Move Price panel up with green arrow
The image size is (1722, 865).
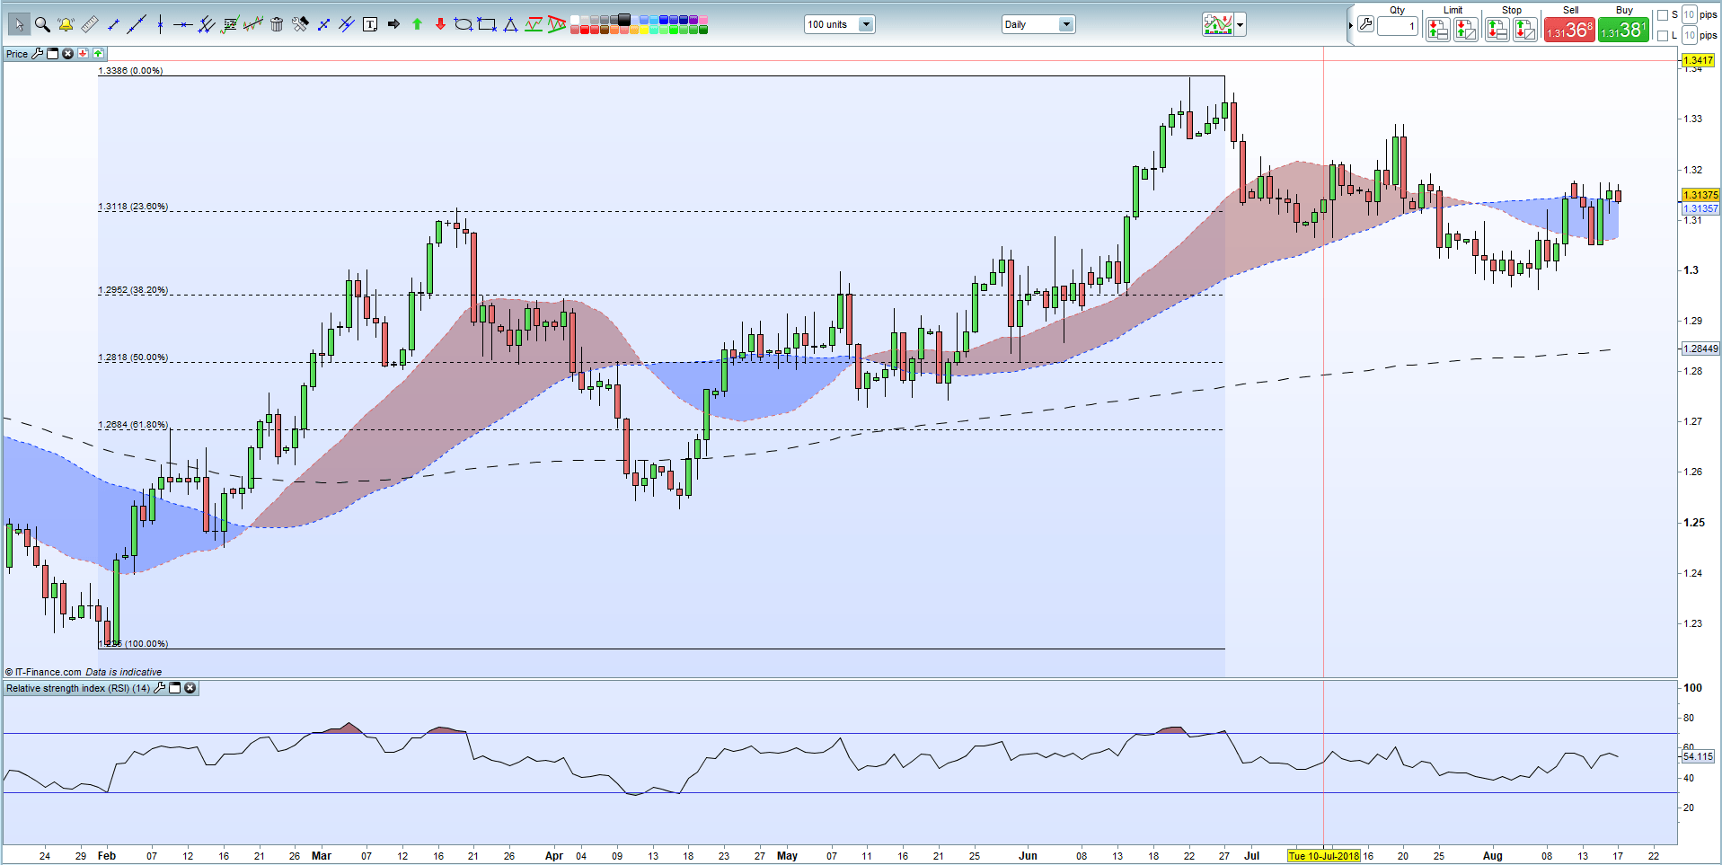coord(98,54)
